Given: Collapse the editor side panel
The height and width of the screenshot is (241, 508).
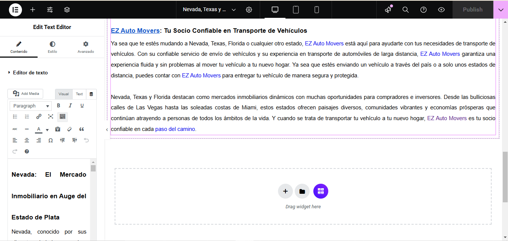Looking at the screenshot, I should 107,129.
